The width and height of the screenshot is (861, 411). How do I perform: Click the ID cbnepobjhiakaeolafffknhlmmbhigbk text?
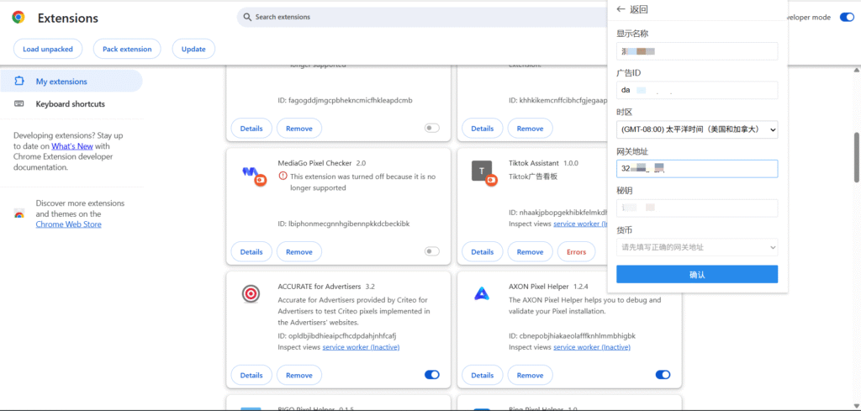pos(572,335)
